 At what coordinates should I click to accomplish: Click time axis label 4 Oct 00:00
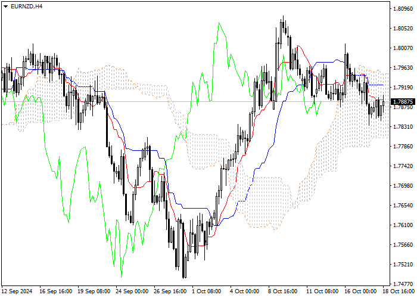click(x=245, y=291)
